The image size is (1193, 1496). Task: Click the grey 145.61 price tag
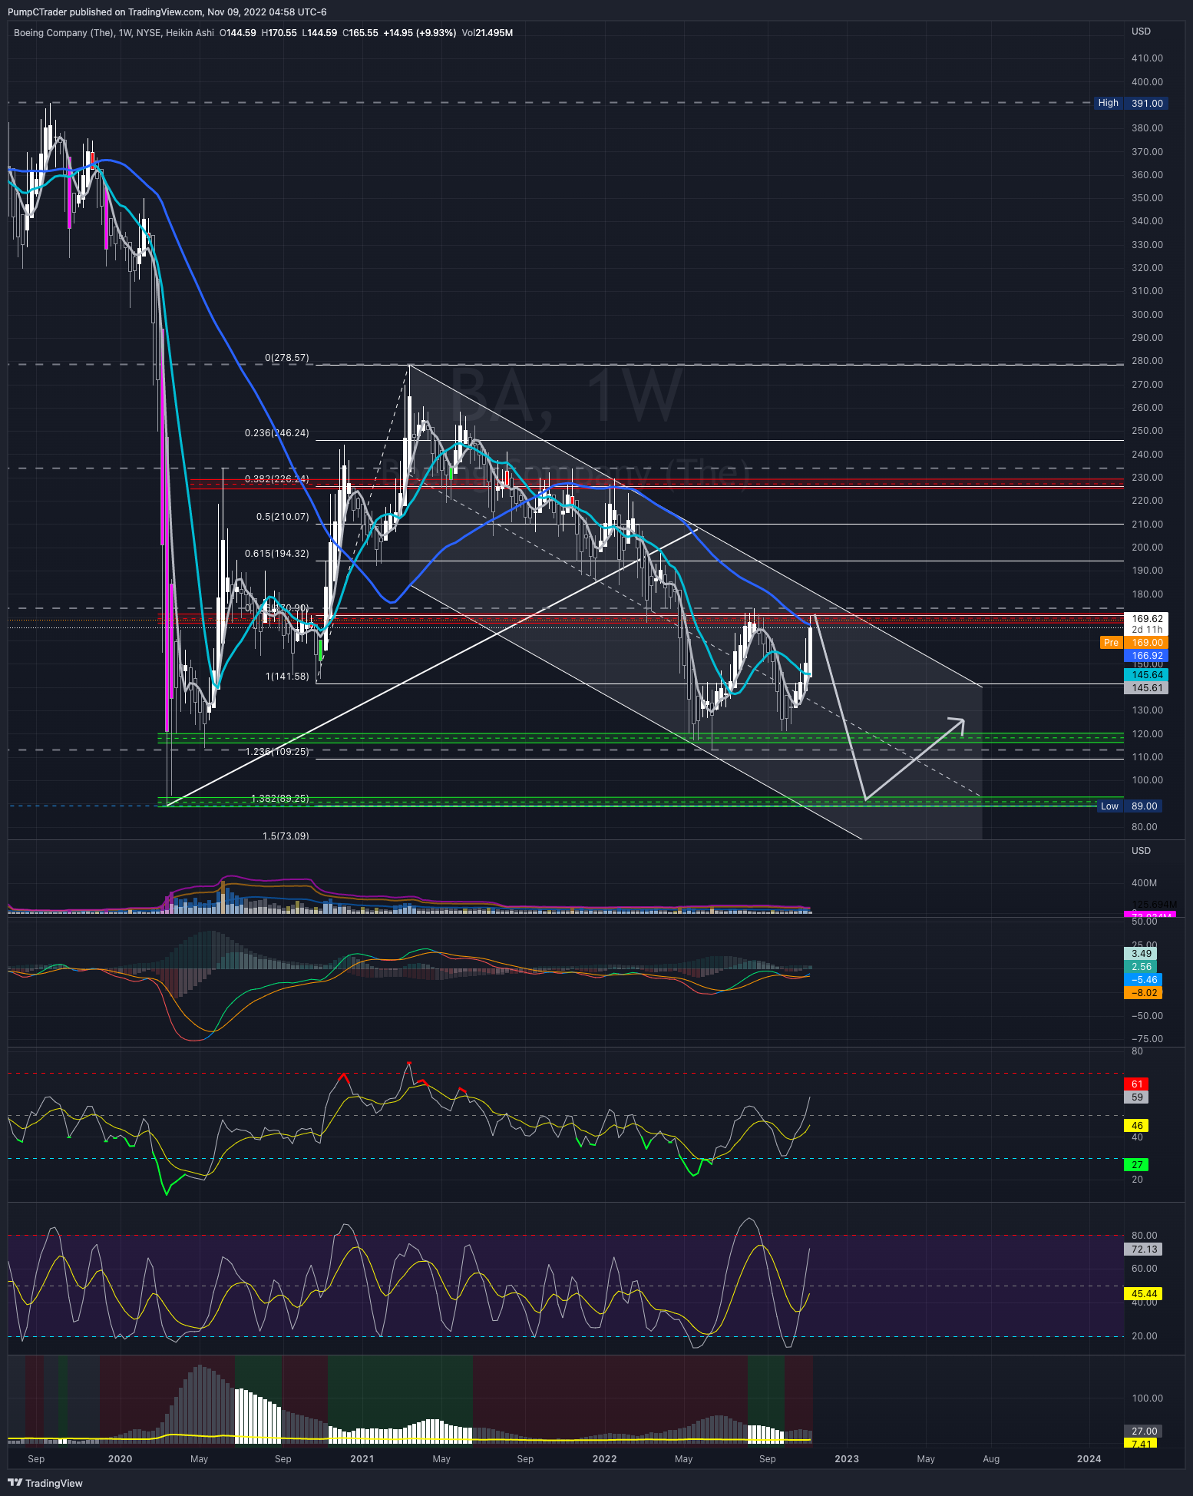tap(1146, 687)
